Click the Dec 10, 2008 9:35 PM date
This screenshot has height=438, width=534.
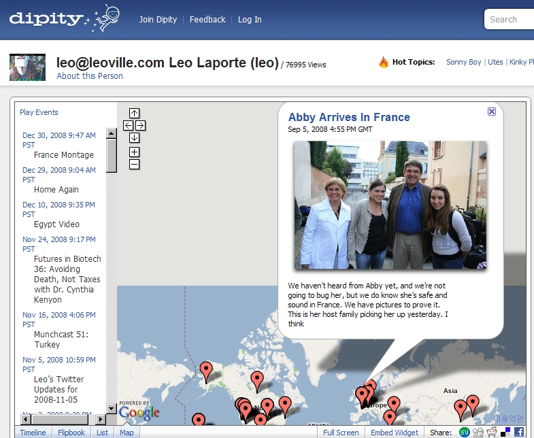click(59, 209)
